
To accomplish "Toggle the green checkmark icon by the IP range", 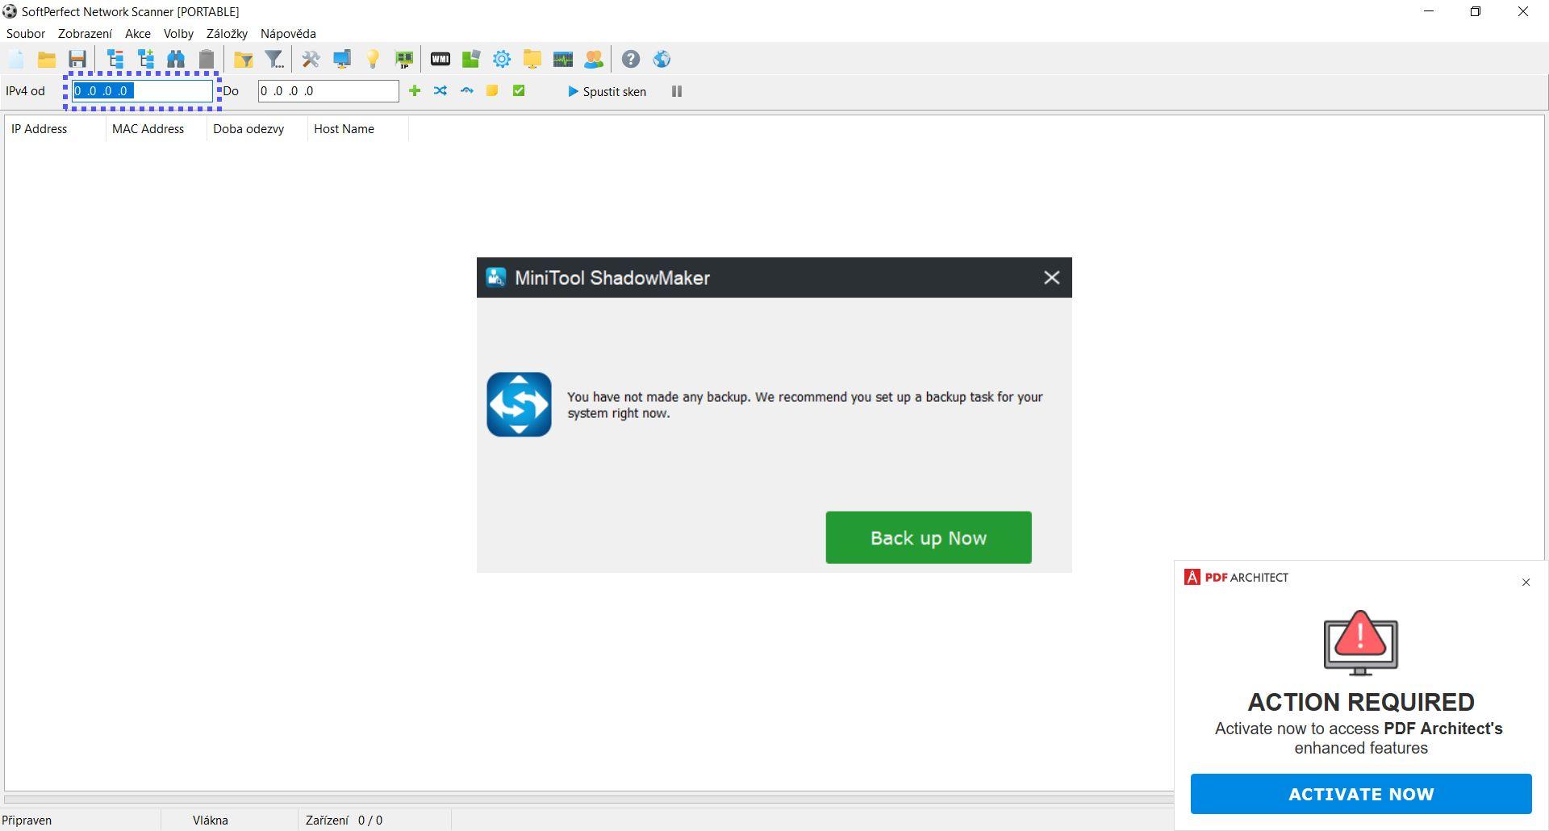I will (519, 91).
